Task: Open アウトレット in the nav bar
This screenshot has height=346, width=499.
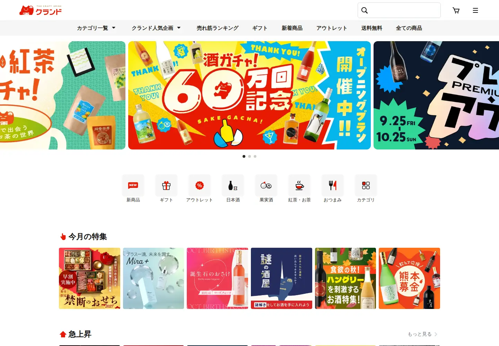Action: point(332,28)
